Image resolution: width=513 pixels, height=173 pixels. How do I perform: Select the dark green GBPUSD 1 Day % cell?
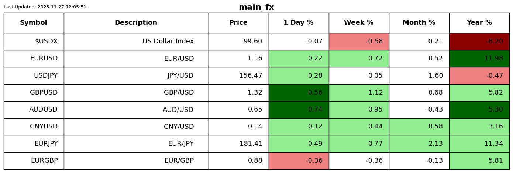[x=299, y=93]
